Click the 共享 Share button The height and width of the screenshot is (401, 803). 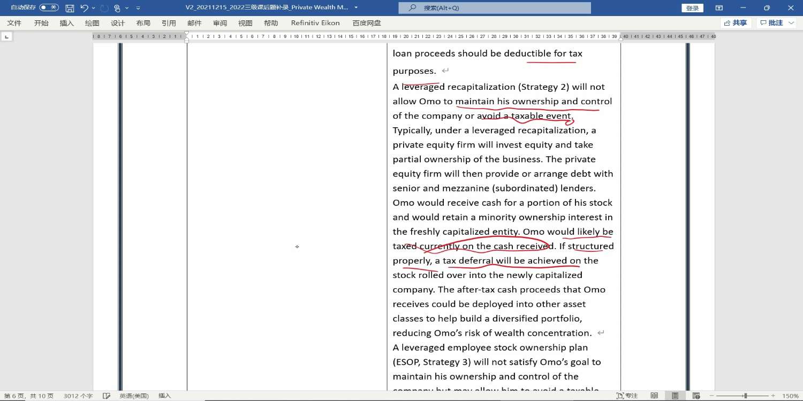736,23
